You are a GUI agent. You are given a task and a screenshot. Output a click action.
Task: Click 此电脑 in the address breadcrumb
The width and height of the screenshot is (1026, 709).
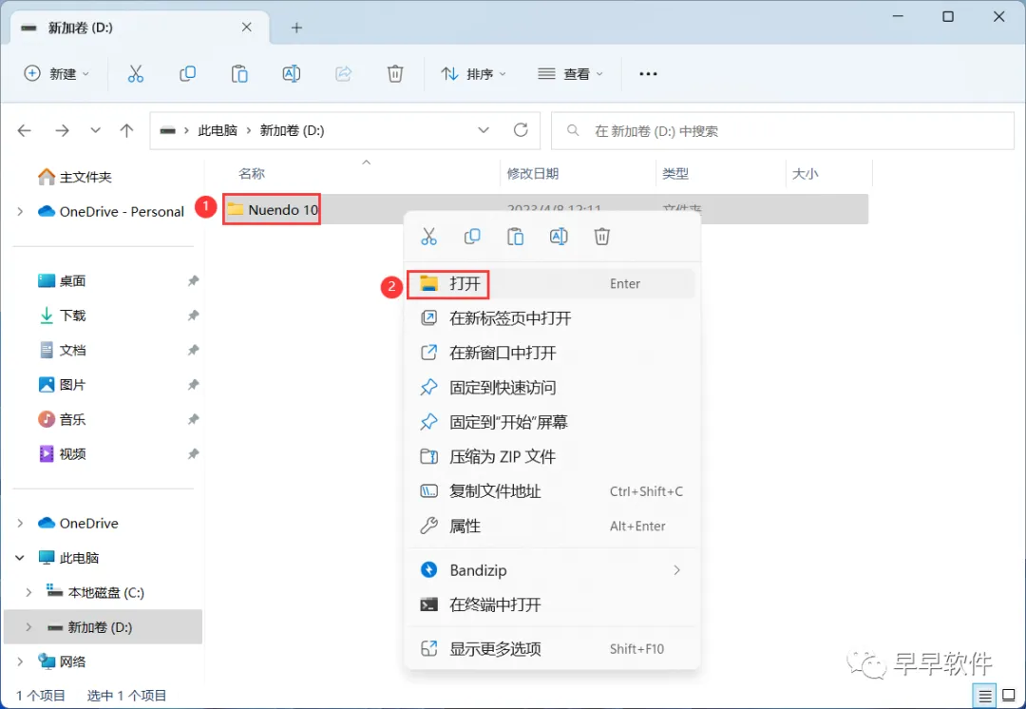[218, 130]
